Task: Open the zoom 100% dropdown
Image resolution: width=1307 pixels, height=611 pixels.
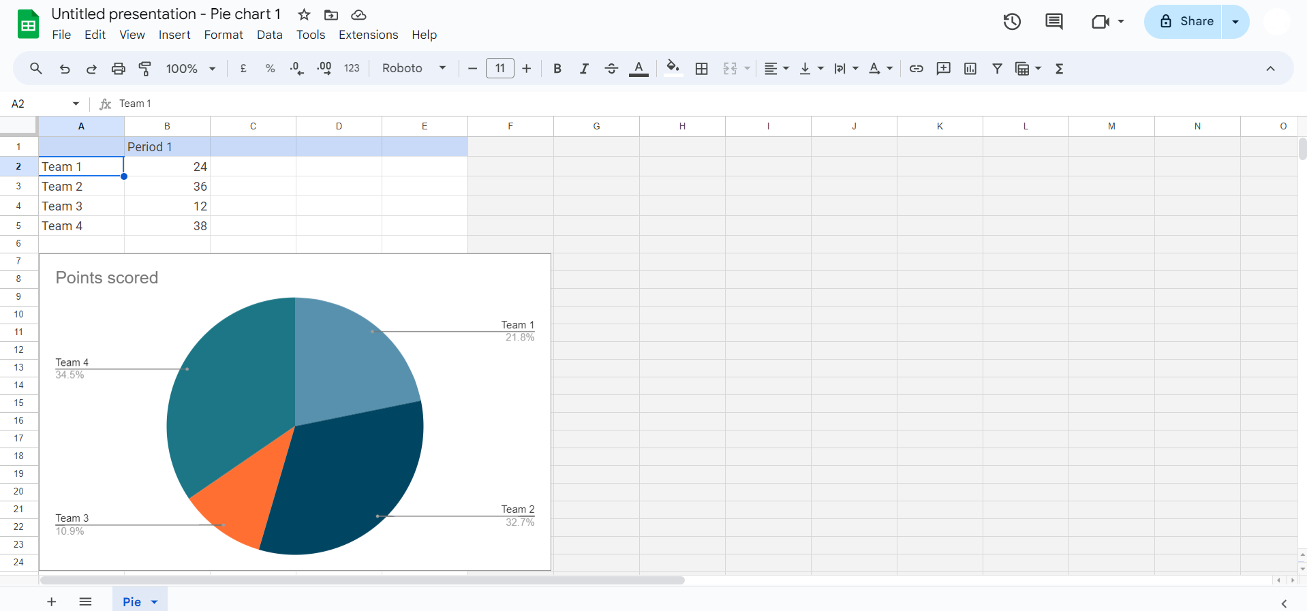Action: pos(191,68)
